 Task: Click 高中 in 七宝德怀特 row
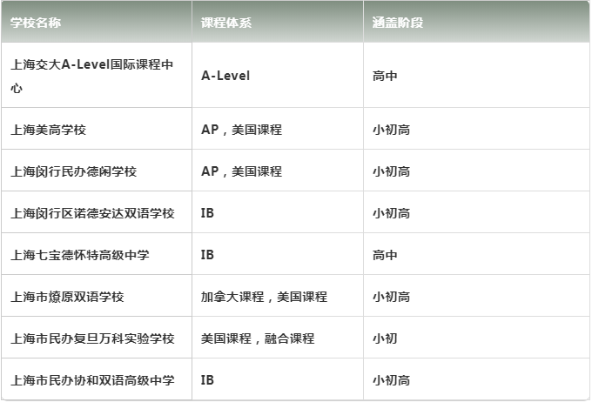point(385,255)
